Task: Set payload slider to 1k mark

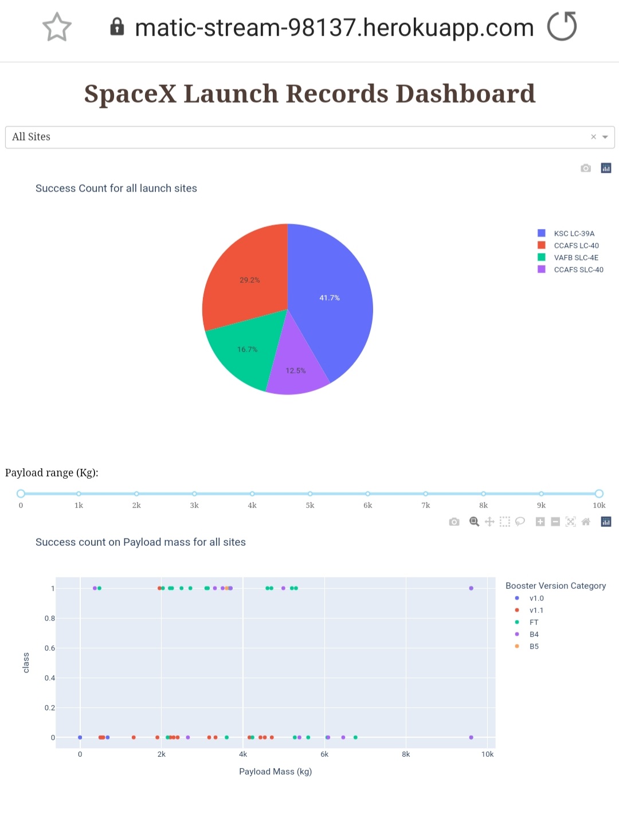Action: pos(79,494)
